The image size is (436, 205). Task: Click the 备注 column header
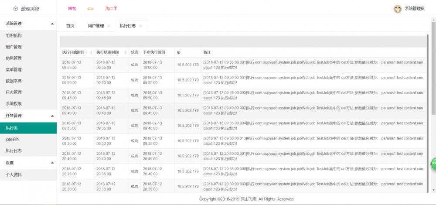314,52
